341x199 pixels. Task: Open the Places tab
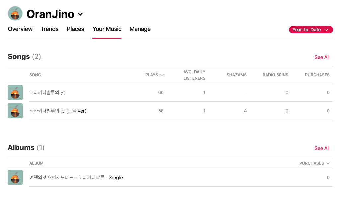(75, 29)
